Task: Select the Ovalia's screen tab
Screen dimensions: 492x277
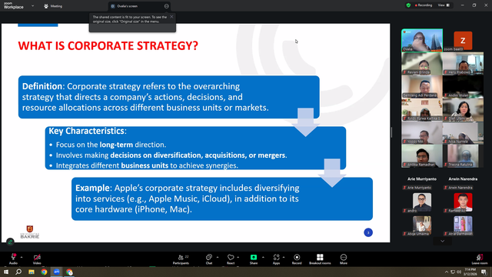Action: (x=139, y=6)
